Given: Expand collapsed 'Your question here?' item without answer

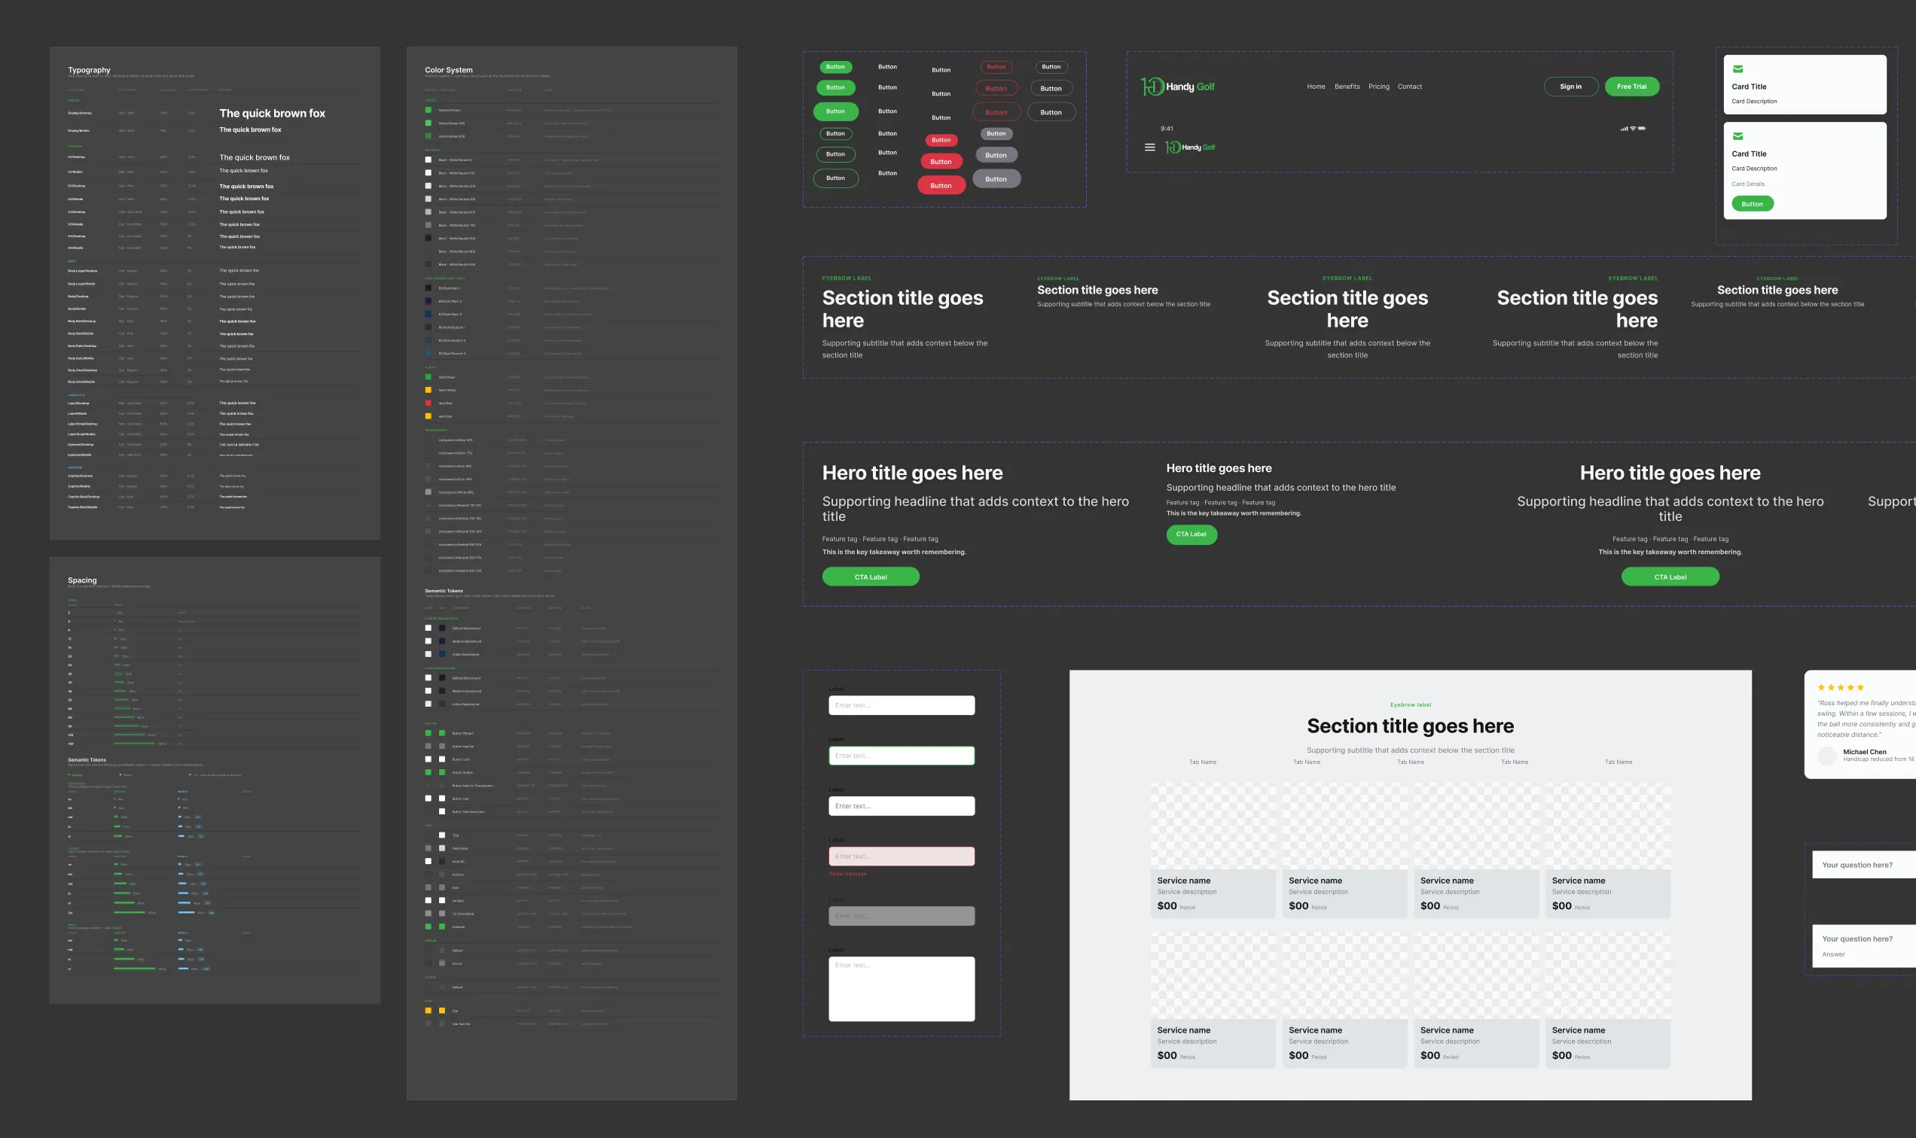Looking at the screenshot, I should pos(1863,865).
